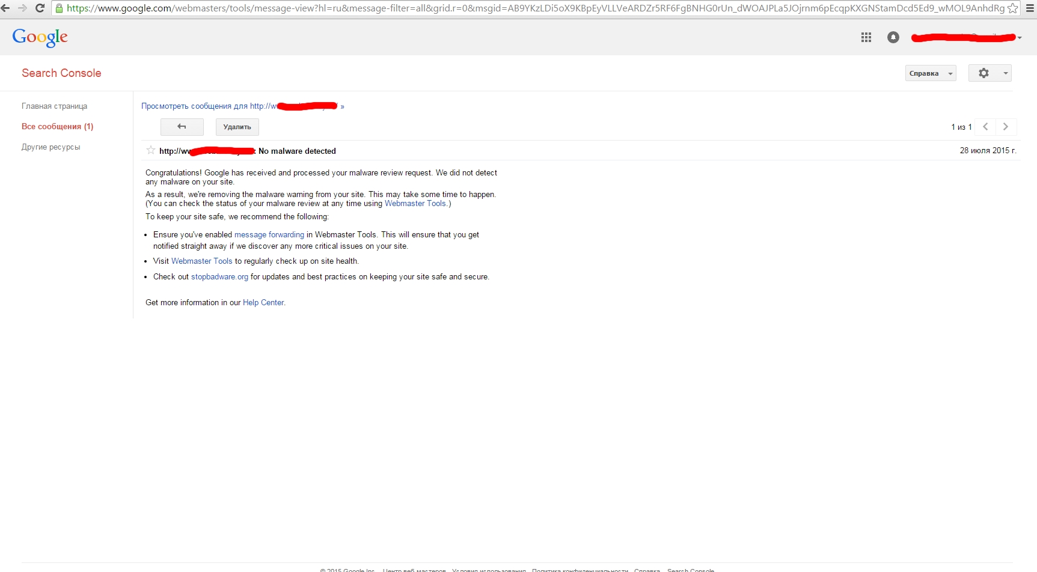Click the address bar URL field
This screenshot has height=572, width=1037.
pos(535,8)
